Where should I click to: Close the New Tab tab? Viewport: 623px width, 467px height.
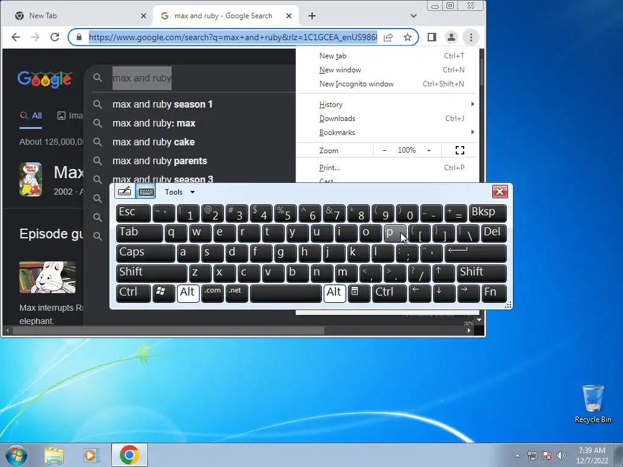click(144, 16)
